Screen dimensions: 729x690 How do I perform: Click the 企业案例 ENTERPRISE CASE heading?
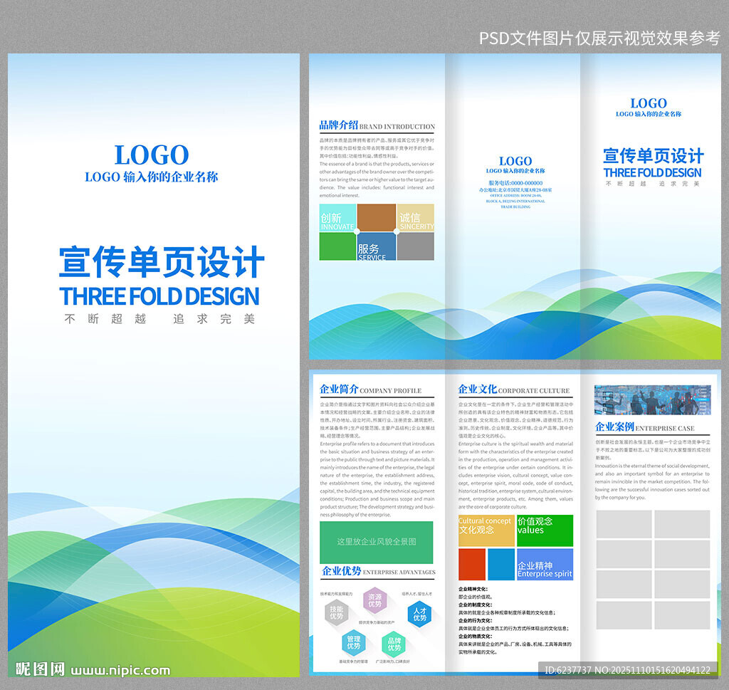coord(645,427)
